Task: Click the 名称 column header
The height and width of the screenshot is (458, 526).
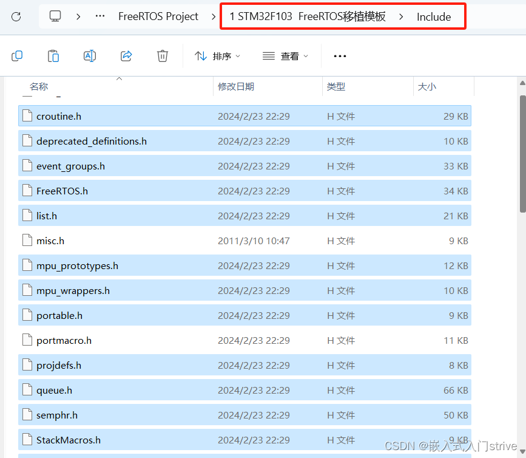Action: coord(38,86)
